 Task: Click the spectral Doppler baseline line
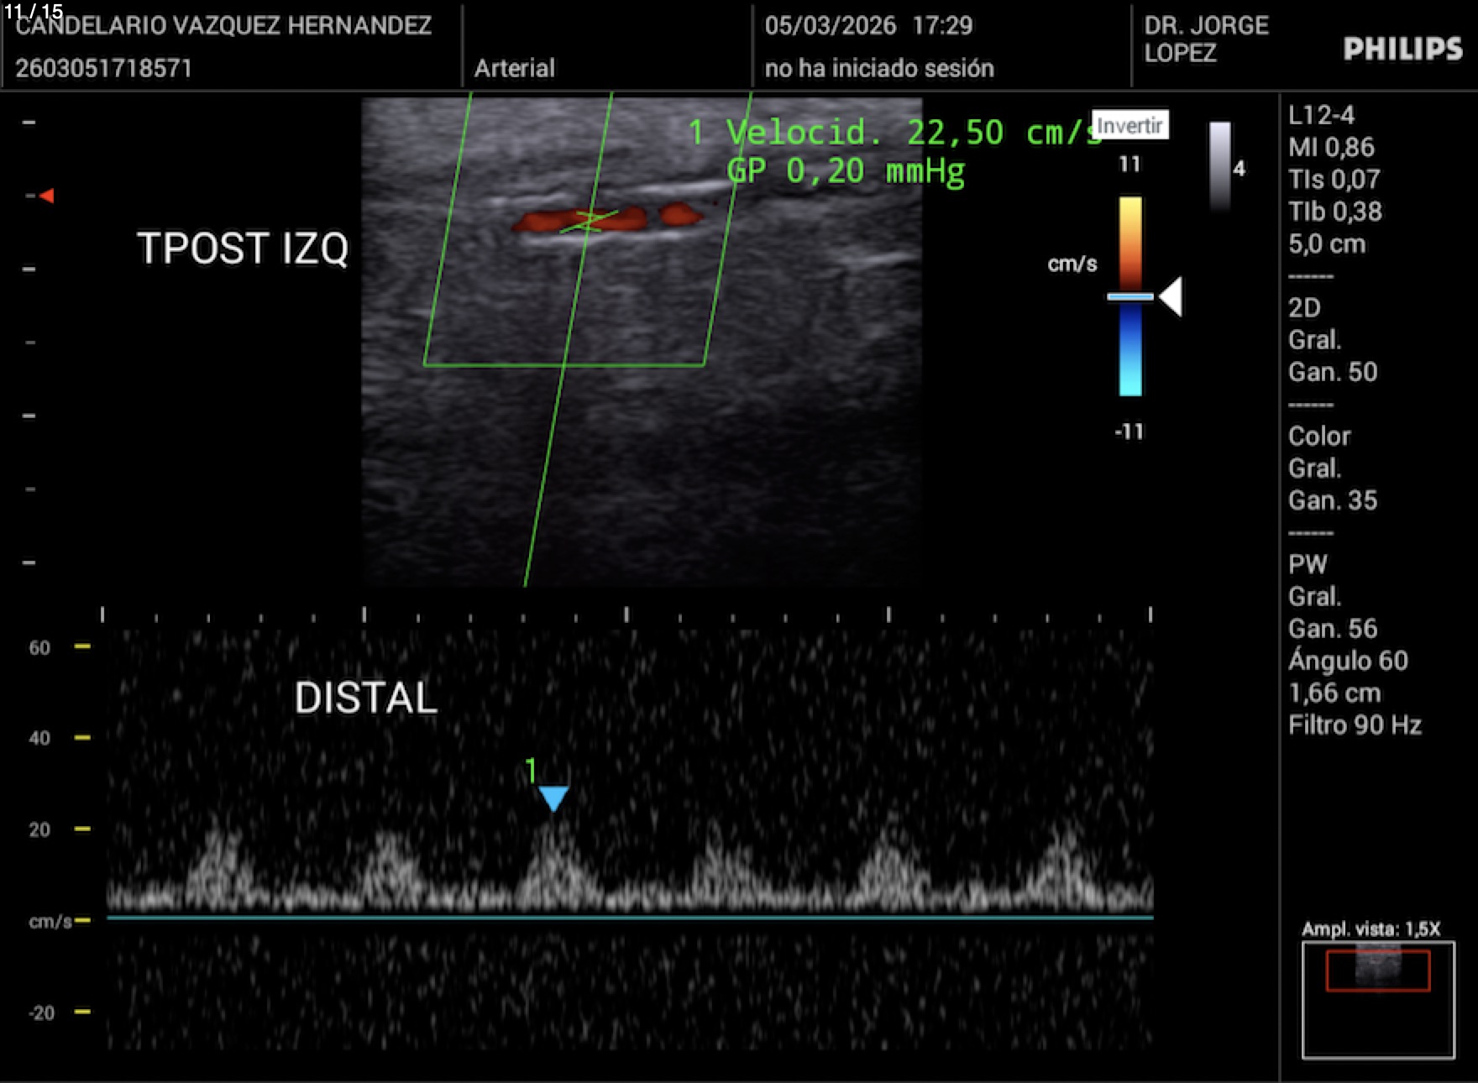630,918
